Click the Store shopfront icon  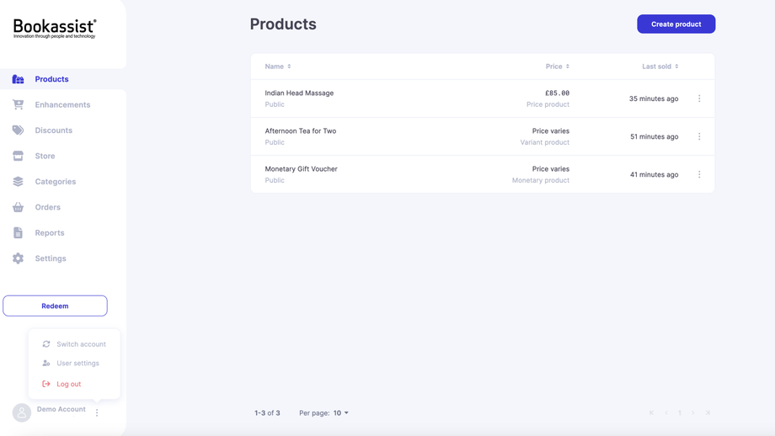(18, 156)
